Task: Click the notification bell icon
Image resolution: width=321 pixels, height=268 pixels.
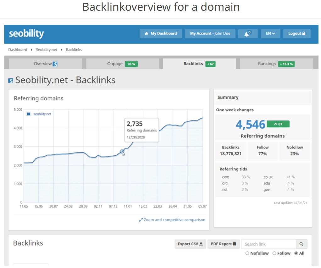Action: point(247,34)
